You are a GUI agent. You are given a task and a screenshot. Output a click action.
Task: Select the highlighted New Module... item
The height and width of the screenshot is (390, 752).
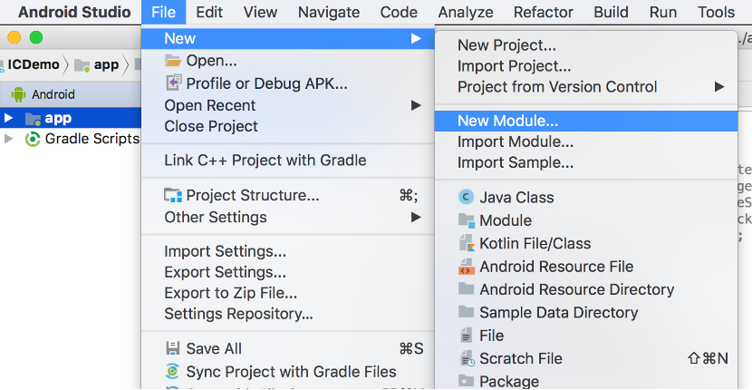pos(585,121)
